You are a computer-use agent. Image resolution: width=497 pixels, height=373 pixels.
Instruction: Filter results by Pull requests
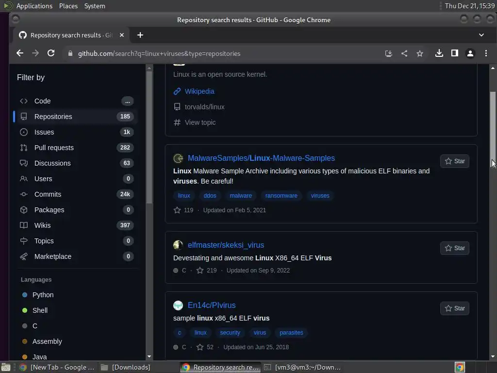tap(76, 148)
